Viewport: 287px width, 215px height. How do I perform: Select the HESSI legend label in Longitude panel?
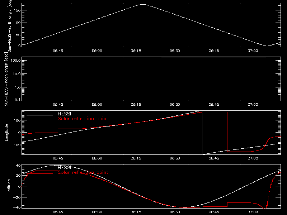64,114
